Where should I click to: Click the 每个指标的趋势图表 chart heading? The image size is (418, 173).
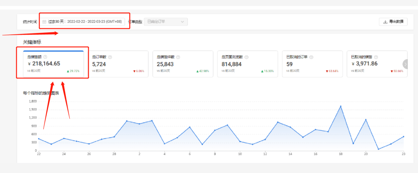41,93
